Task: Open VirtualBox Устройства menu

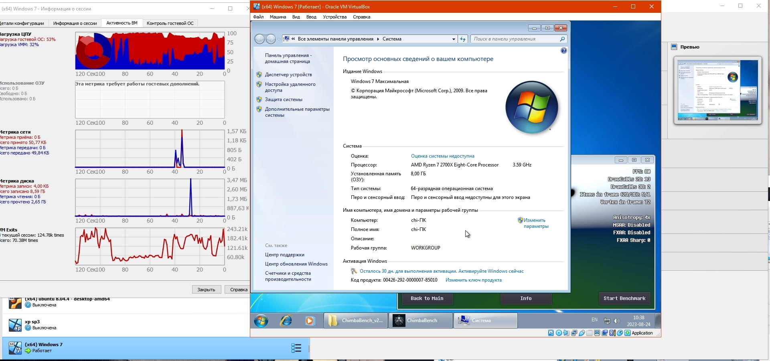Action: pyautogui.click(x=335, y=17)
